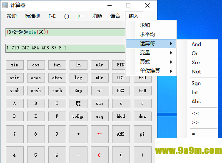The height and width of the screenshot is (163, 222).
Task: Click the OCT button
Action: 121,78
